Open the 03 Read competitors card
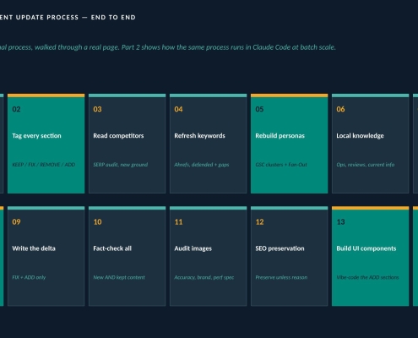The image size is (418, 338). point(127,144)
